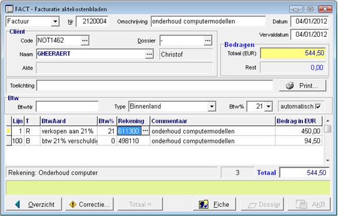Viewport: 338px width, 216px height.
Task: Select the highlighted Rekening cell 611300
Action: [129, 131]
